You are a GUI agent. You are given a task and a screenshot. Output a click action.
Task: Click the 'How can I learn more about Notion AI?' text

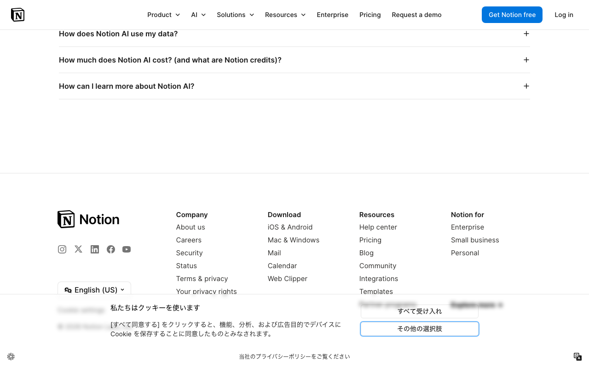(127, 86)
